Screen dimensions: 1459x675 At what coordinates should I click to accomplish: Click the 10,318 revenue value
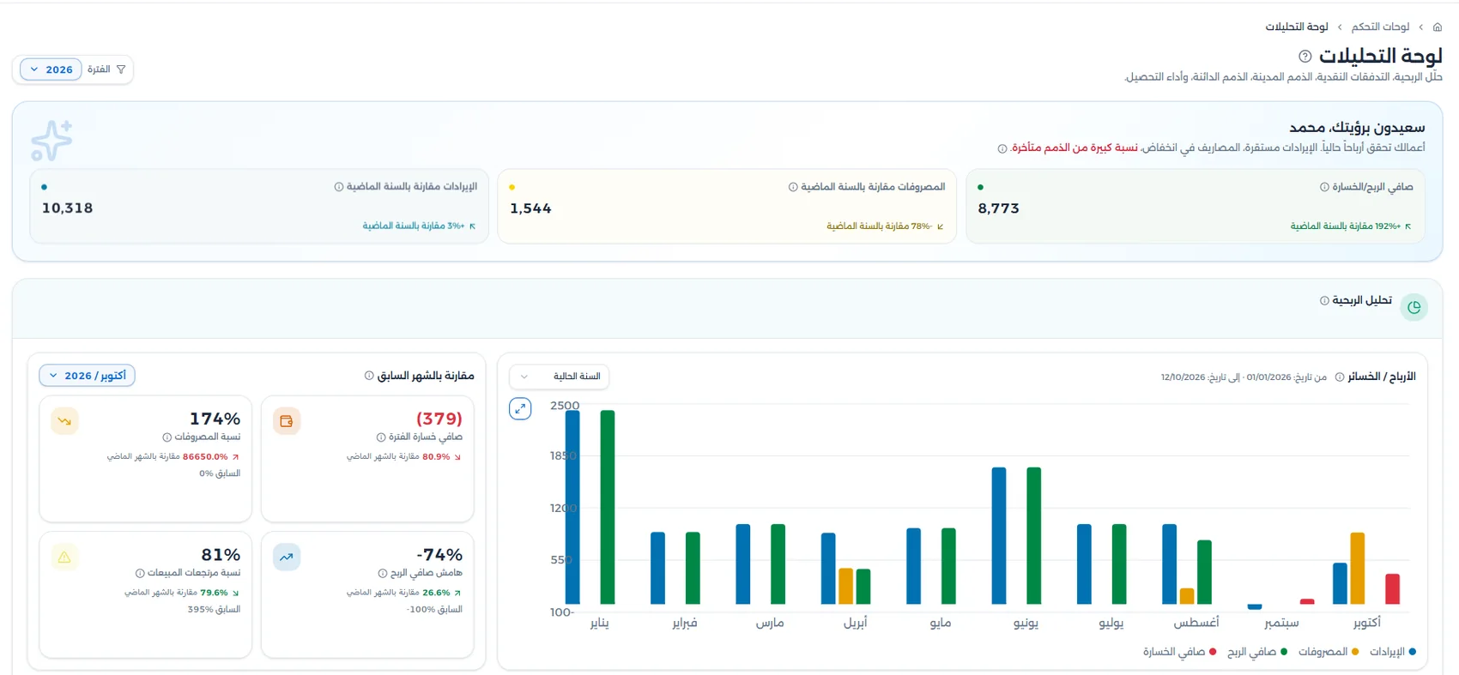point(68,208)
